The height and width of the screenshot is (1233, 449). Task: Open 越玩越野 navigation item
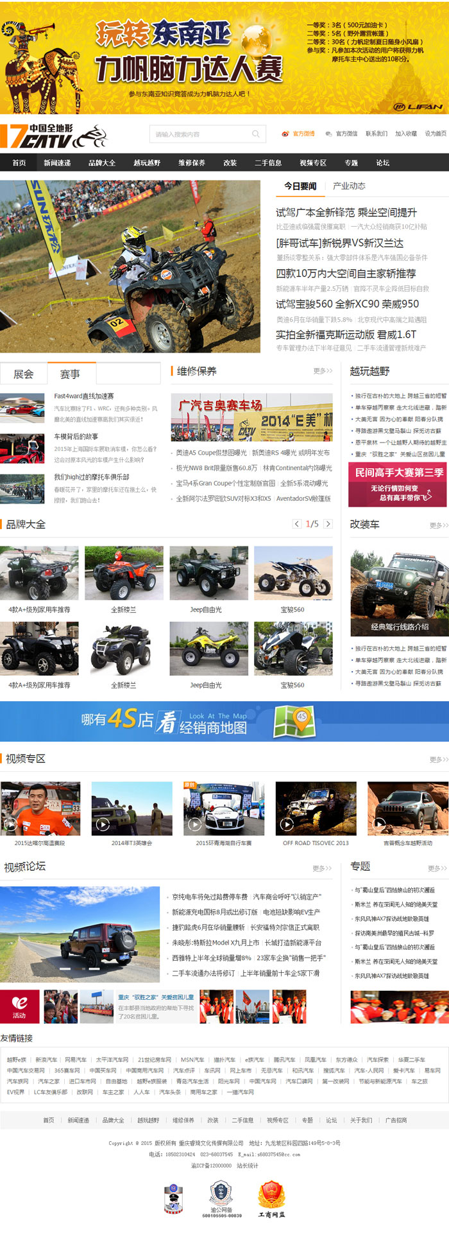click(x=147, y=162)
